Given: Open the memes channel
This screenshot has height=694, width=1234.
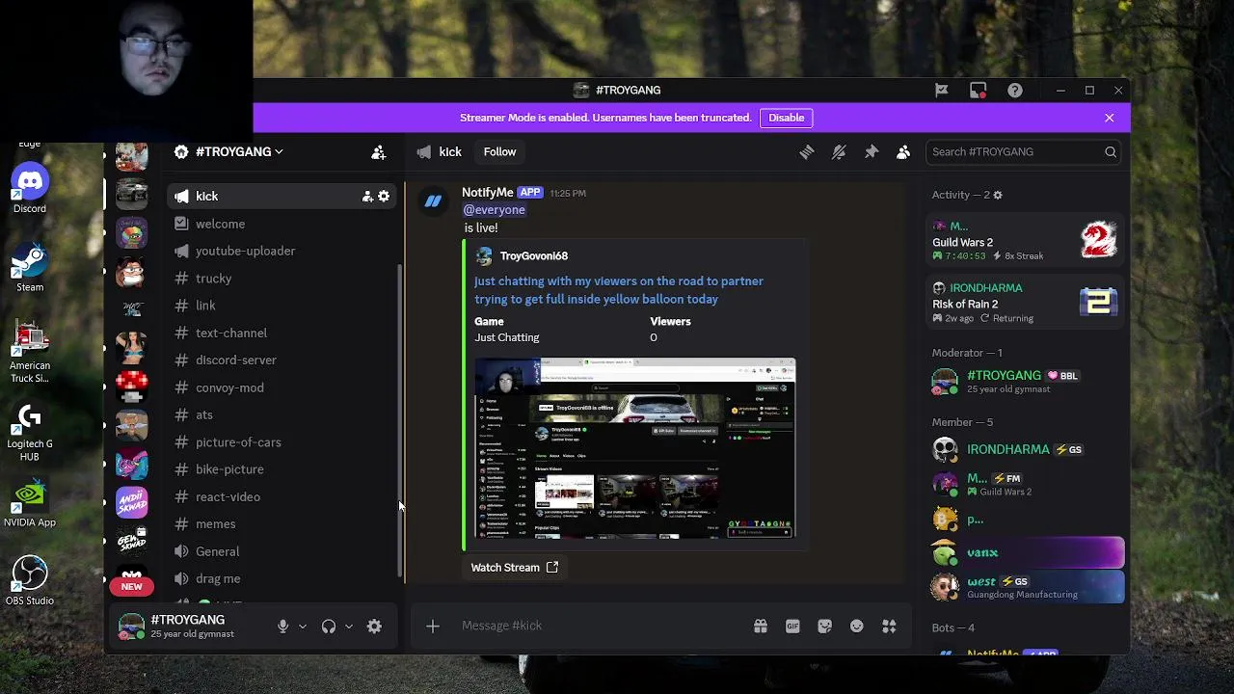Looking at the screenshot, I should (x=281, y=524).
